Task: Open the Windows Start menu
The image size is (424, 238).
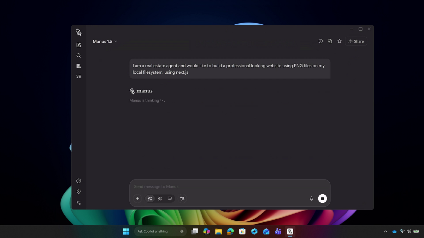Action: [x=126, y=231]
